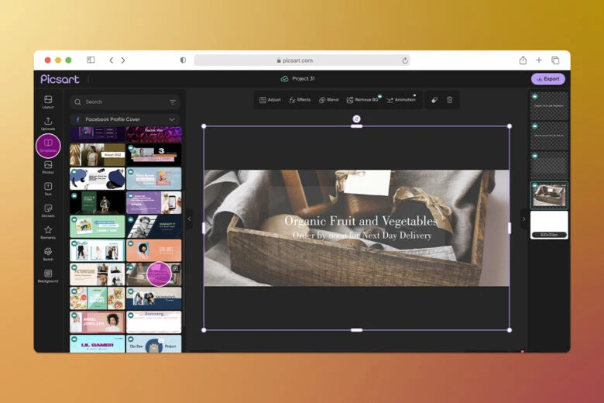Viewport: 604px width, 403px height.
Task: Open the Uploads panel
Action: coord(48,123)
